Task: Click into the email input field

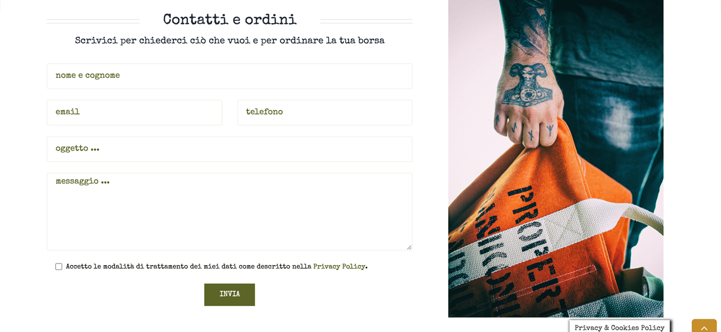Action: (x=134, y=112)
